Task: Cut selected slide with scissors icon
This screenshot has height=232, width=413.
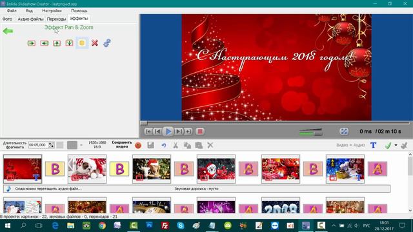Action: pyautogui.click(x=176, y=145)
